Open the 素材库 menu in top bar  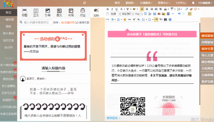[130, 3]
